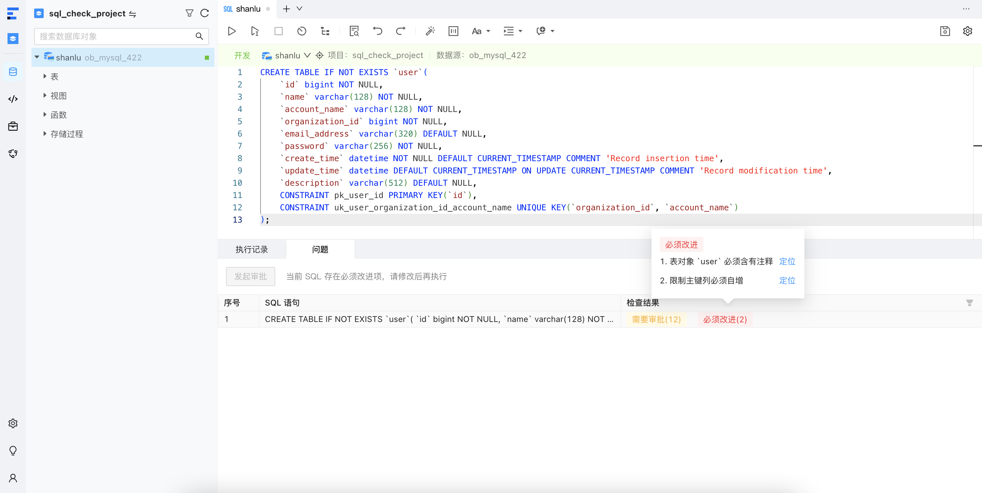The image size is (982, 493).
Task: Refresh the database object list
Action: pyautogui.click(x=205, y=13)
